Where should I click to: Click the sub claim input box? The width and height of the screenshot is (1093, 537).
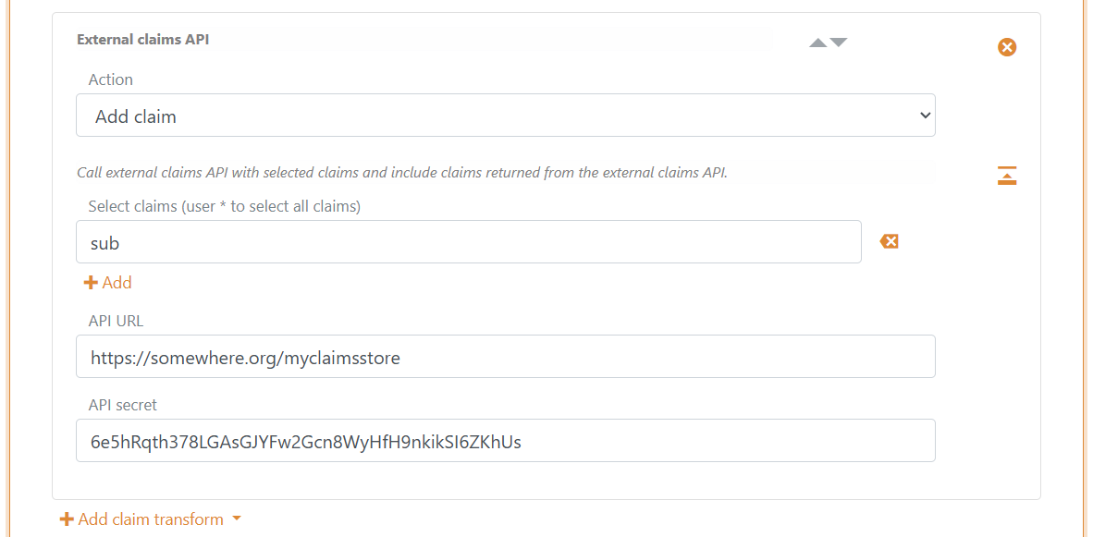[x=469, y=241]
